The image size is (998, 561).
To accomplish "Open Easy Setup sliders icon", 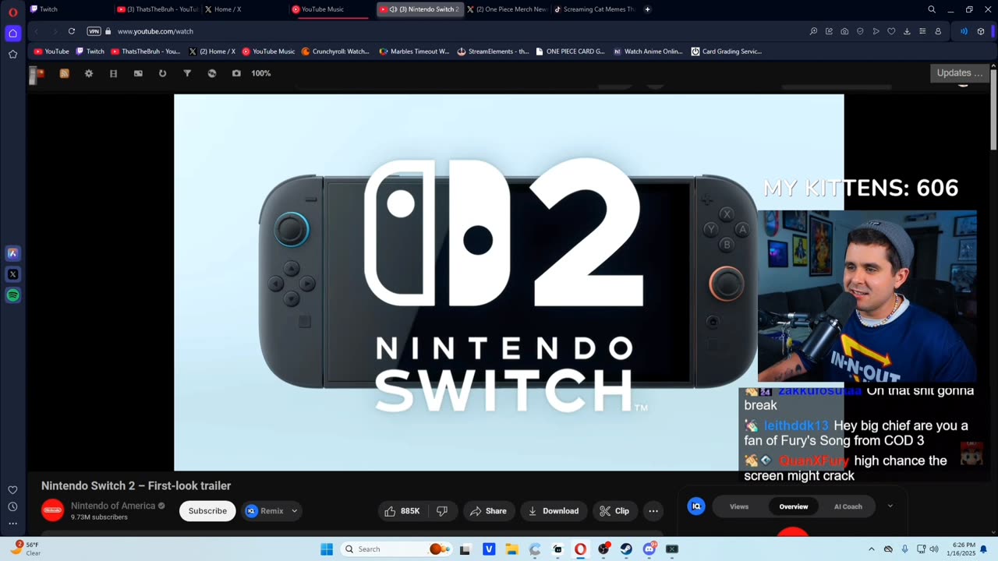I will [x=922, y=31].
